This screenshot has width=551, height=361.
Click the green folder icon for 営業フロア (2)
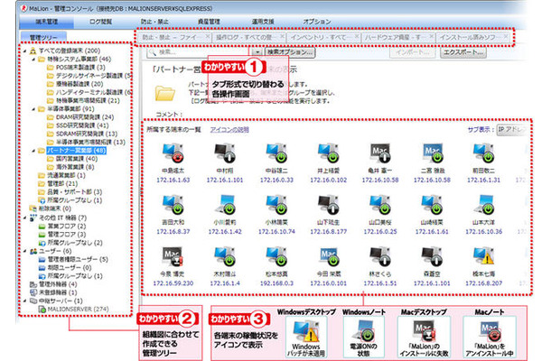pyautogui.click(x=42, y=227)
